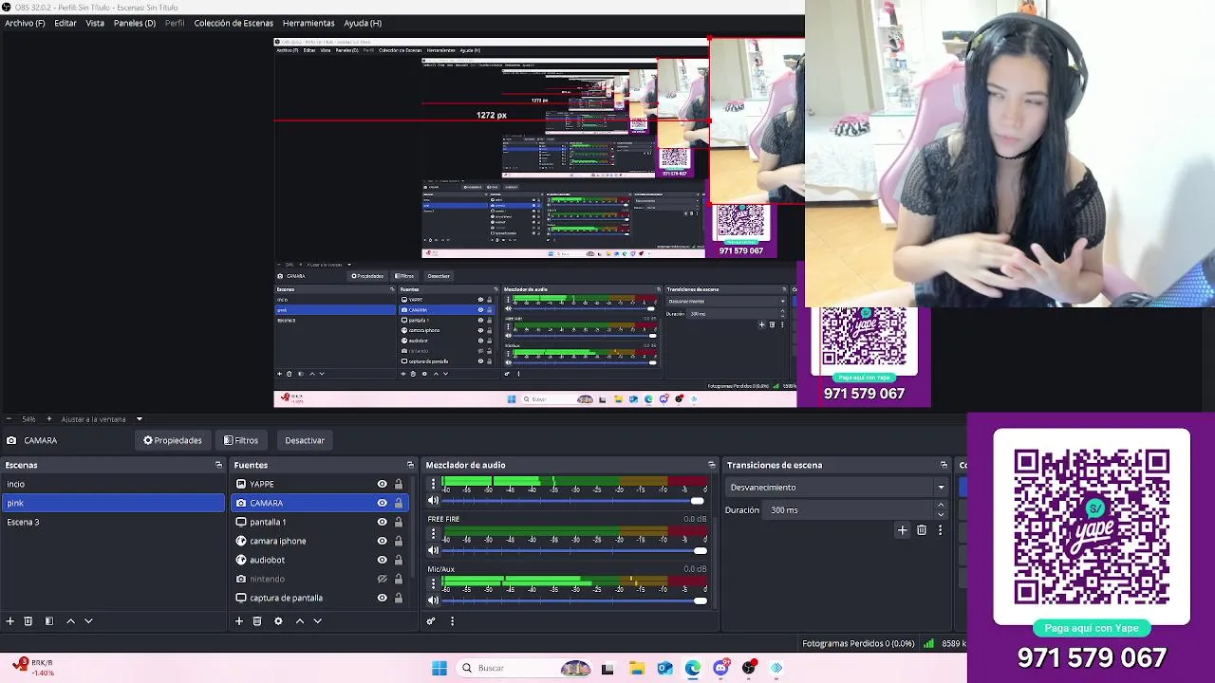Add a new source with plus icon

(239, 621)
